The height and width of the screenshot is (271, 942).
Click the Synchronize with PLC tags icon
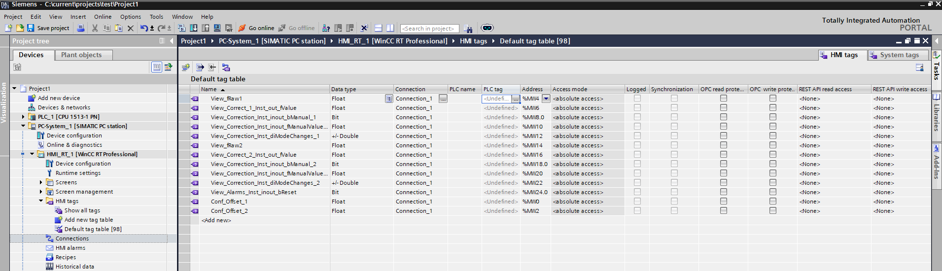point(226,67)
